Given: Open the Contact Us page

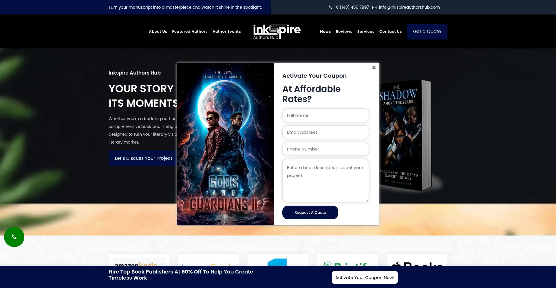Looking at the screenshot, I should [x=390, y=32].
